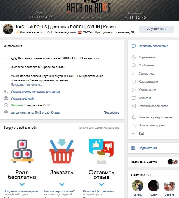
Task: Click the sushi rolls 'Ролл бесплатно' image
Action: point(22,151)
